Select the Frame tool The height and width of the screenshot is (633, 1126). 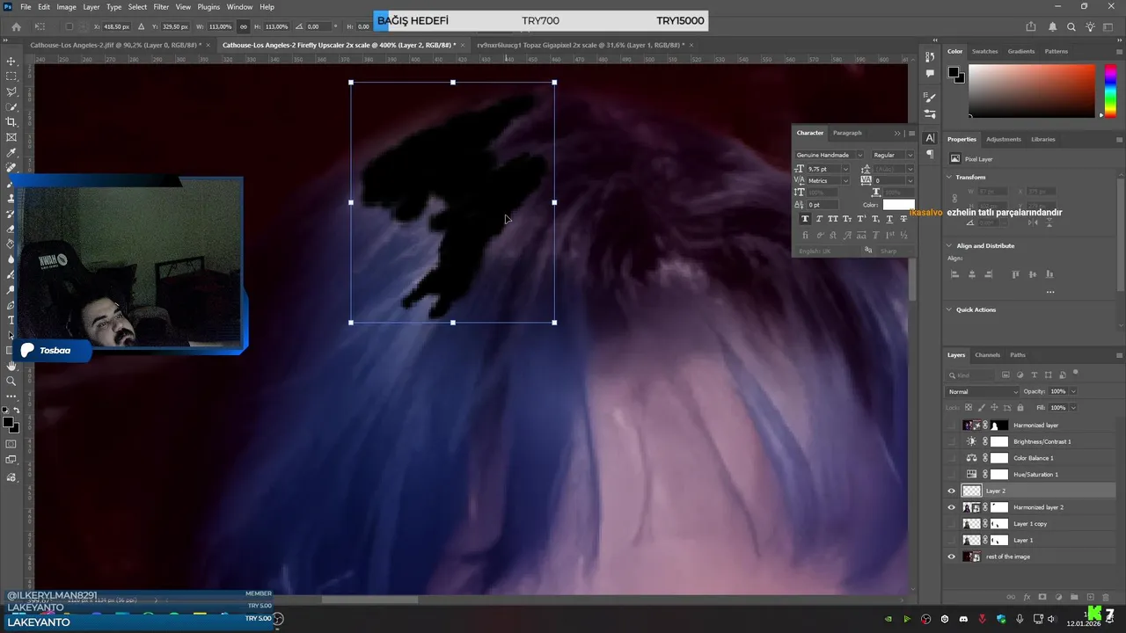click(x=11, y=137)
